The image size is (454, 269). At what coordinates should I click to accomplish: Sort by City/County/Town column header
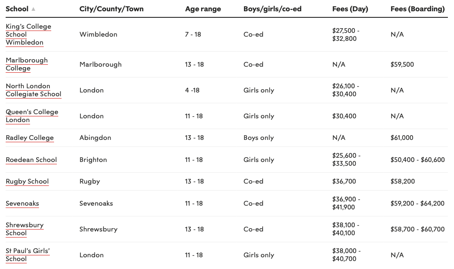(111, 9)
